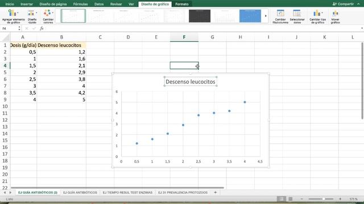
Task: Go to next sheet tab arrow
Action: [x=10, y=193]
